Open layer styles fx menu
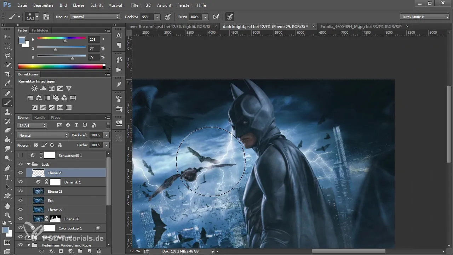The height and width of the screenshot is (255, 453). (52, 251)
